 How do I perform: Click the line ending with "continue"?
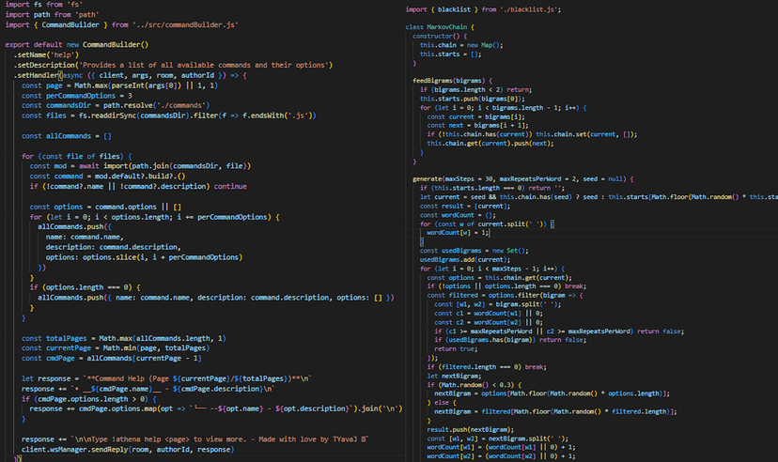pos(138,186)
